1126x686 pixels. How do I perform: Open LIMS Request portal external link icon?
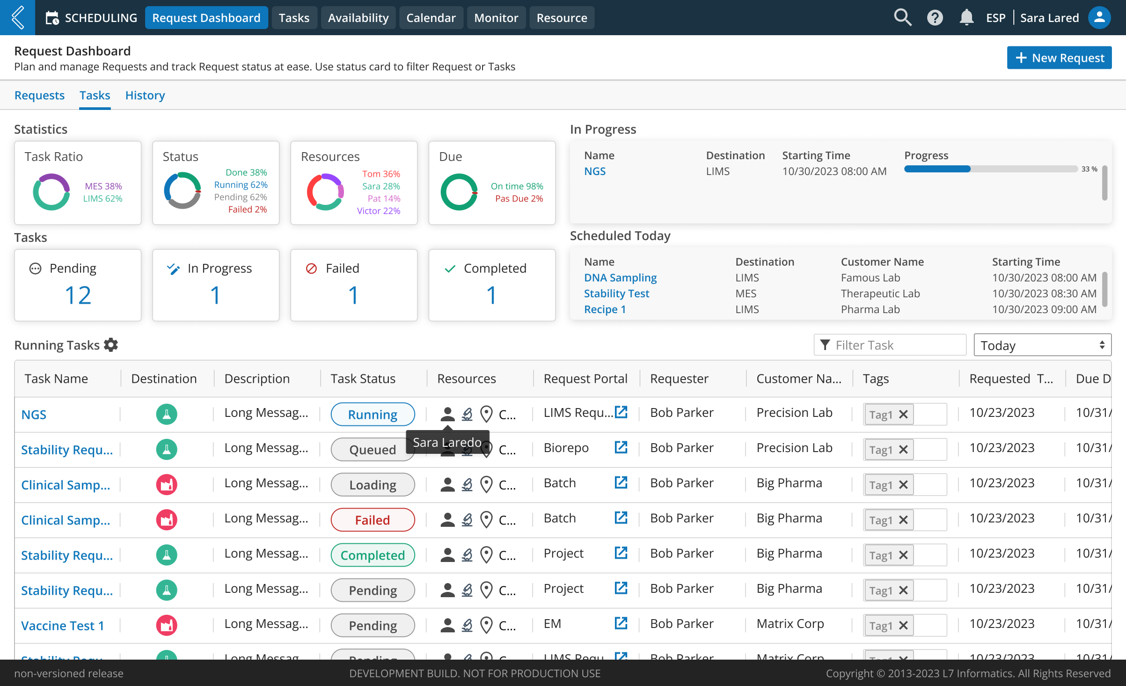point(621,412)
